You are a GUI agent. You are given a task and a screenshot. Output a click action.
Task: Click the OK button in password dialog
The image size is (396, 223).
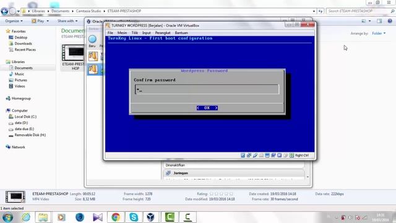pyautogui.click(x=207, y=108)
